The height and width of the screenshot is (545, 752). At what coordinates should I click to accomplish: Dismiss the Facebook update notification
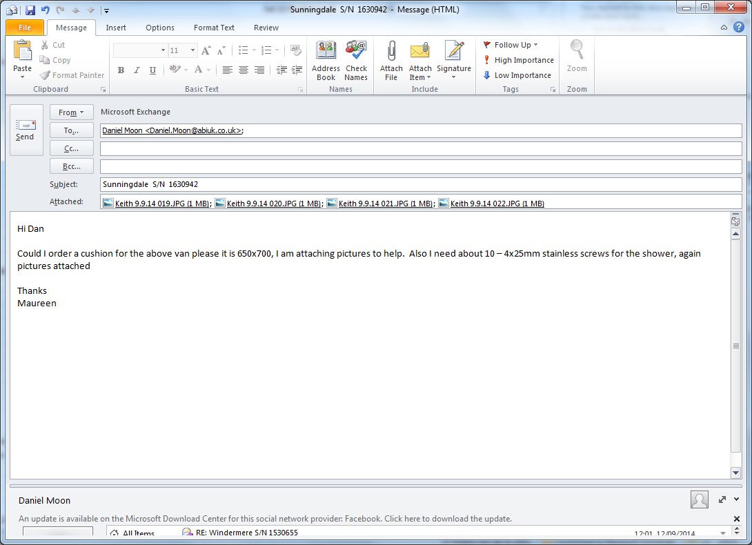pos(737,519)
